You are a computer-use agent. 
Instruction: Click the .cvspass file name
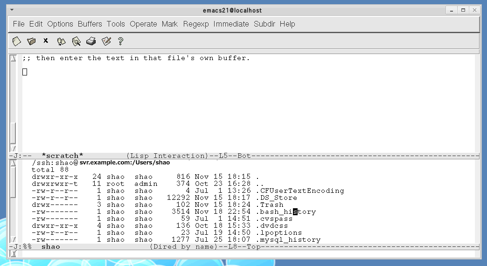(274, 218)
